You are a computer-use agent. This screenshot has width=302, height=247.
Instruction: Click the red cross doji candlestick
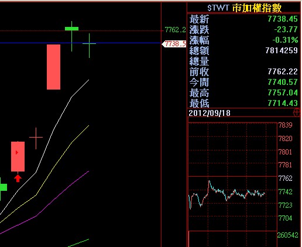pyautogui.click(x=36, y=138)
